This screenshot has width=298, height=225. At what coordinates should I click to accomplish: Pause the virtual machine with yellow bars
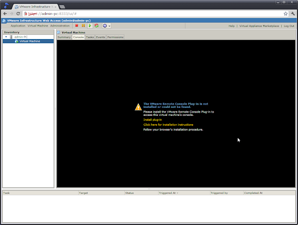(x=83, y=26)
